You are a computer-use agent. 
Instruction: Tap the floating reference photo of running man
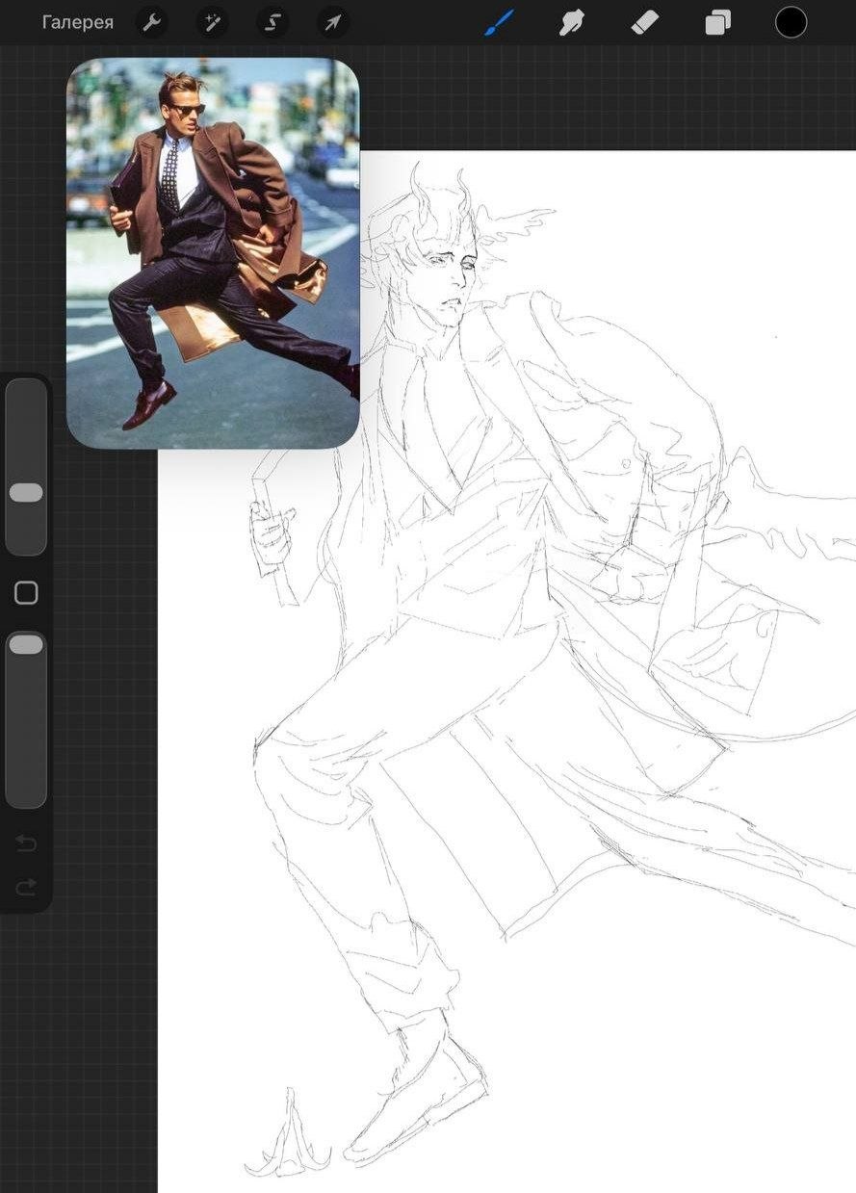(x=213, y=253)
